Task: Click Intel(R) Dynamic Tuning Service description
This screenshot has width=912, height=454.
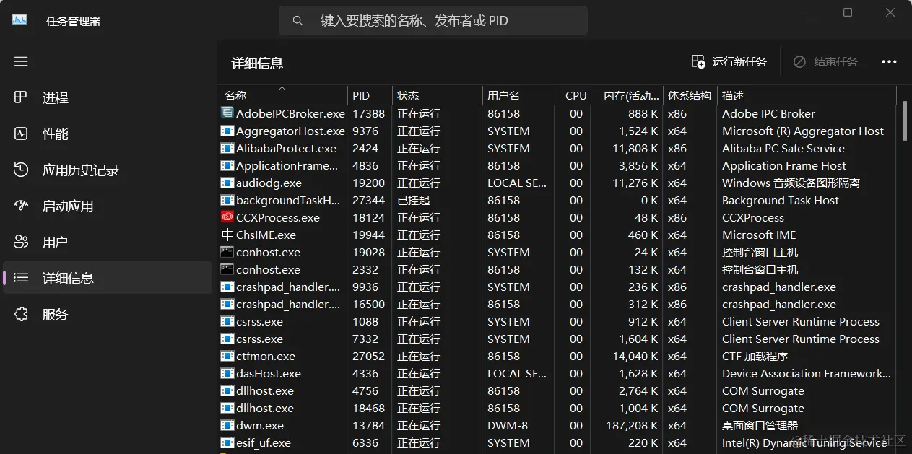Action: (x=804, y=442)
